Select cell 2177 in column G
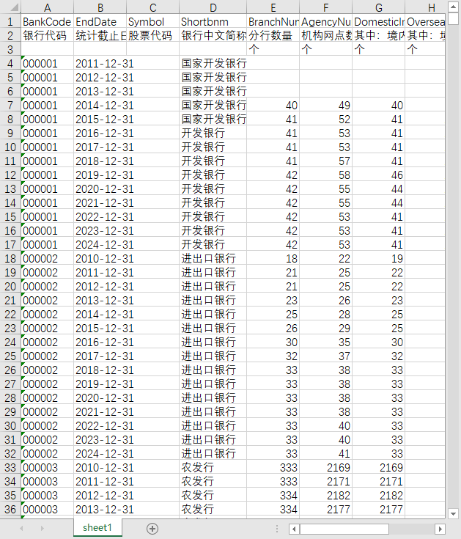 click(x=379, y=509)
